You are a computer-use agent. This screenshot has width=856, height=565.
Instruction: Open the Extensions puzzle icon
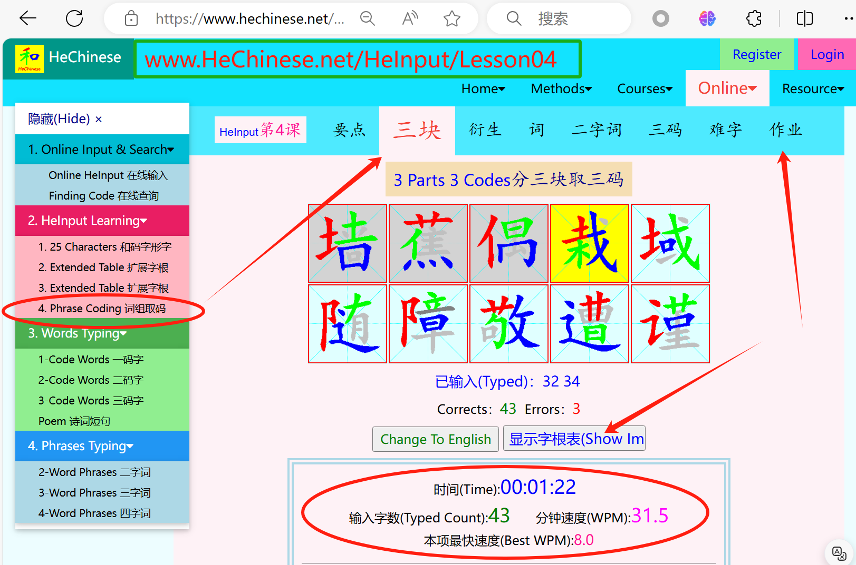coord(754,19)
